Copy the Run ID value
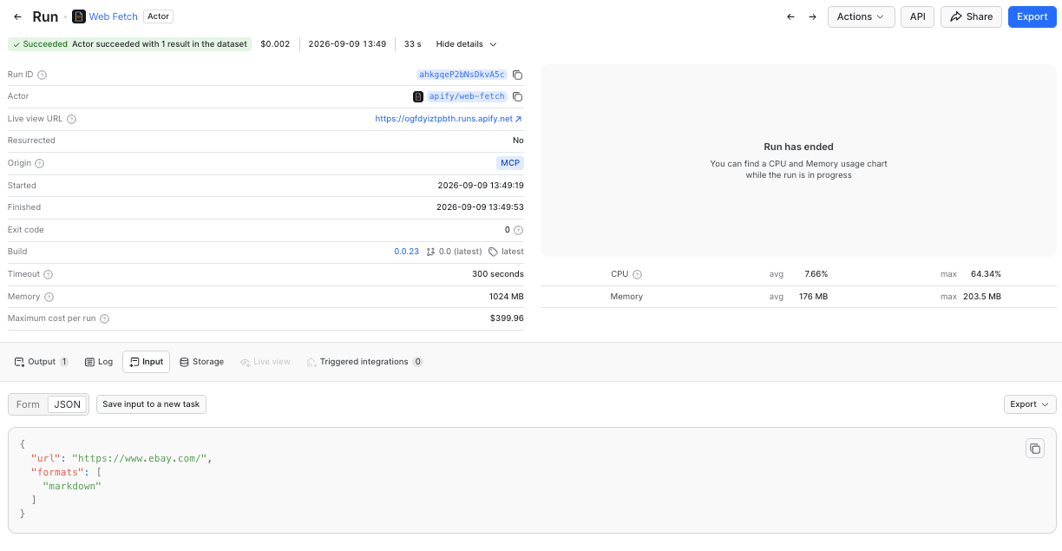 517,75
